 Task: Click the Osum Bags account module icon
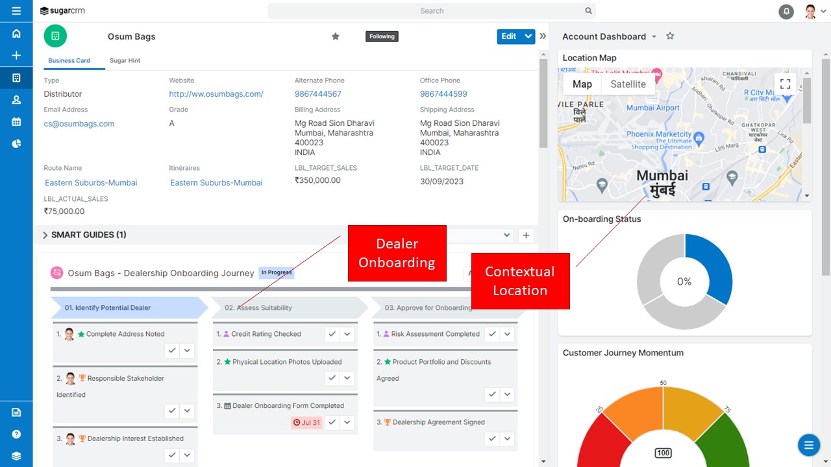tap(55, 36)
